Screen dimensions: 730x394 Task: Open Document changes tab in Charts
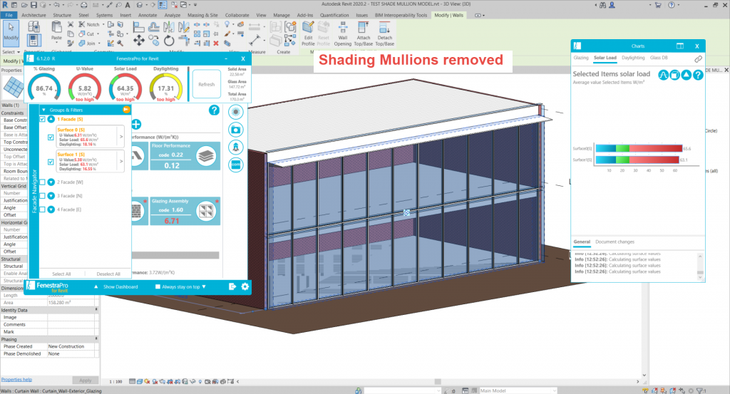tap(615, 242)
